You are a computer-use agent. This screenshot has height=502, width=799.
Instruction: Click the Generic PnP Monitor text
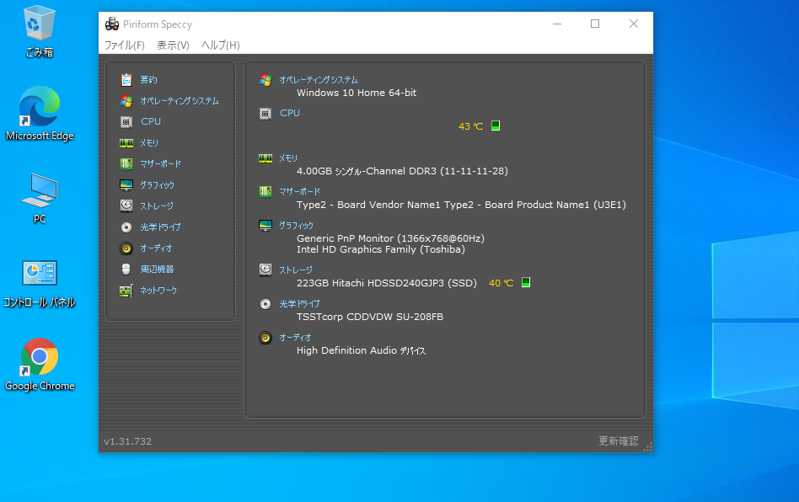[x=390, y=238]
